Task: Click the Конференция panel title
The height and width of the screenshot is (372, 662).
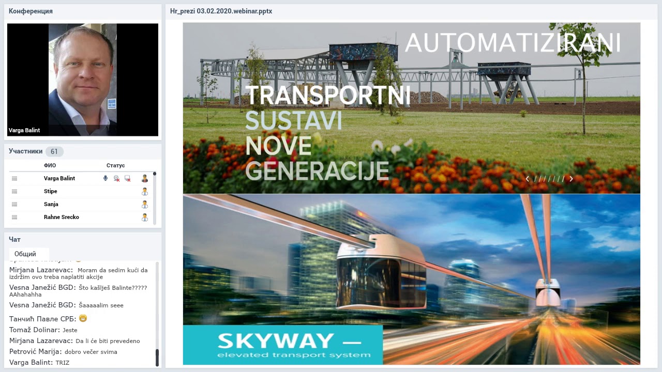Action: (x=31, y=11)
